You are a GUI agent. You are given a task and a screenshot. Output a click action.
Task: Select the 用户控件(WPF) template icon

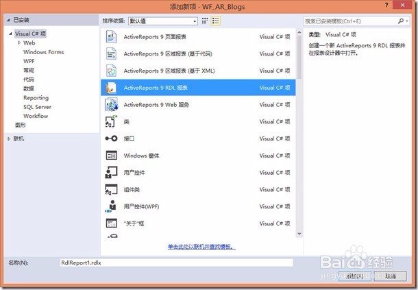tap(111, 206)
